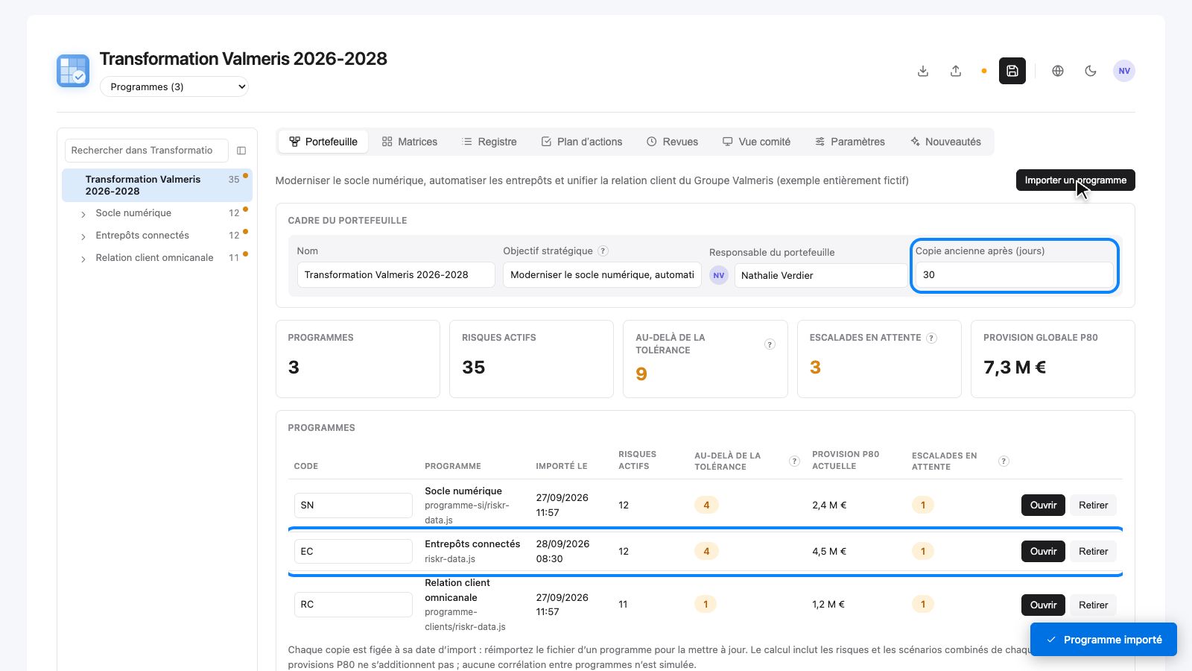Image resolution: width=1192 pixels, height=671 pixels.
Task: Switch to the Registre tab
Action: (489, 142)
